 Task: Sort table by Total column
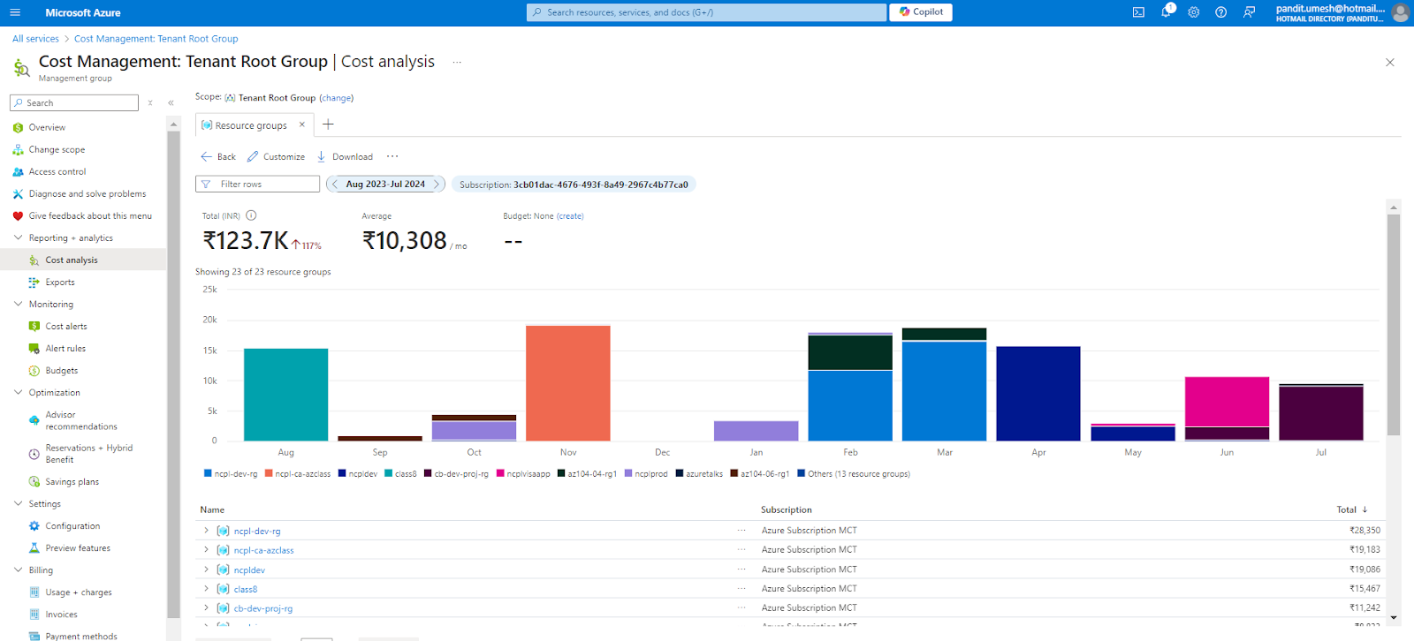pyautogui.click(x=1352, y=509)
